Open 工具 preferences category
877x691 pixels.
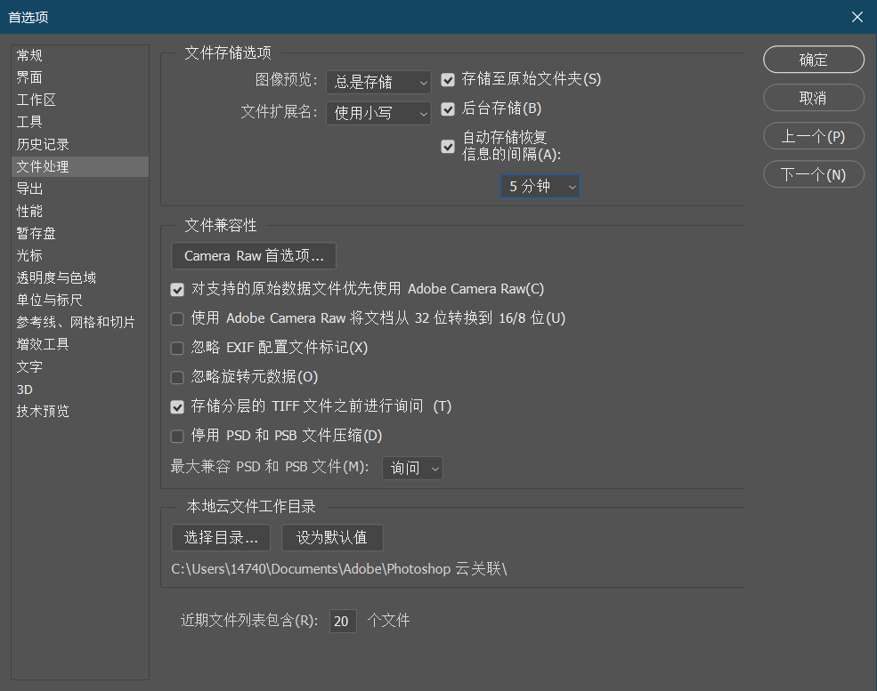click(x=80, y=122)
